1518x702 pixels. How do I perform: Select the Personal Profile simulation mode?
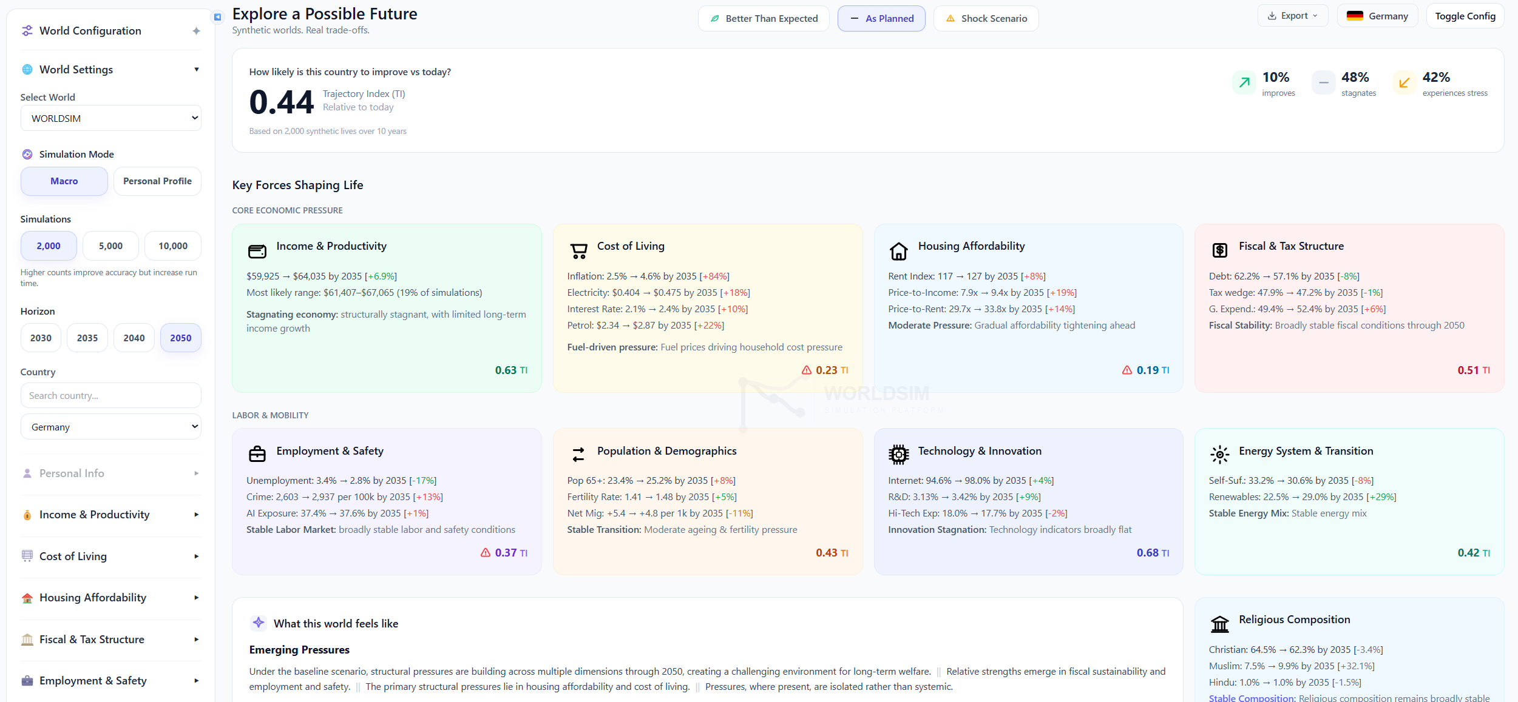point(157,181)
